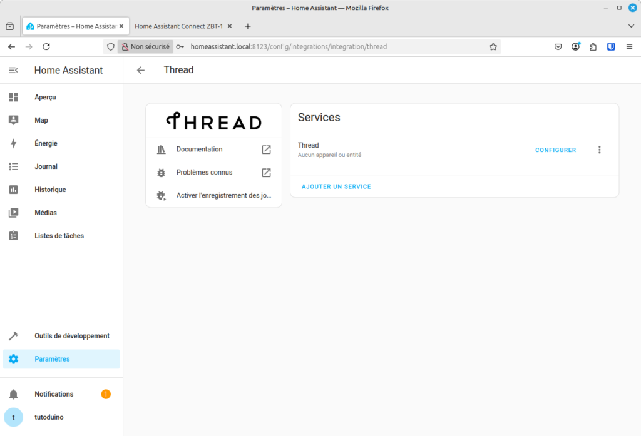Screen dimensions: 641x436
Task: Click the Services heading text
Action: tap(319, 117)
